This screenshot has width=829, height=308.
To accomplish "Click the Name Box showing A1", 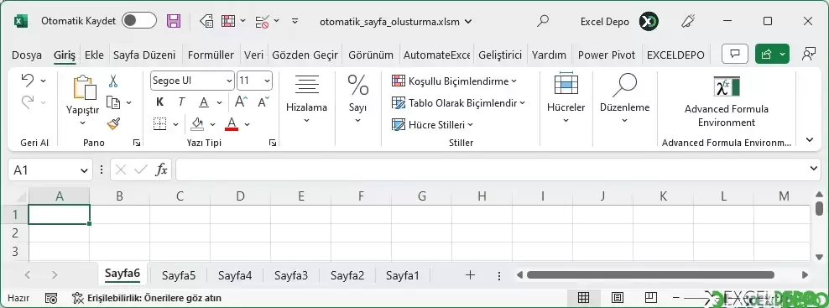I will (x=50, y=170).
